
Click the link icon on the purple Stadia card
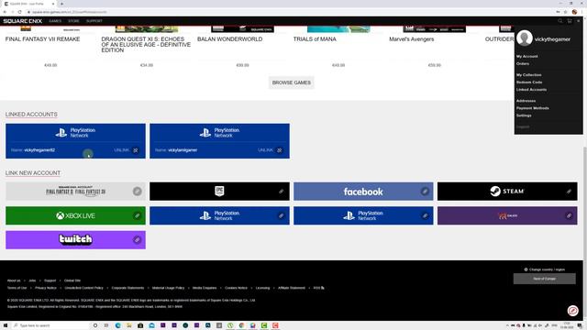point(569,215)
